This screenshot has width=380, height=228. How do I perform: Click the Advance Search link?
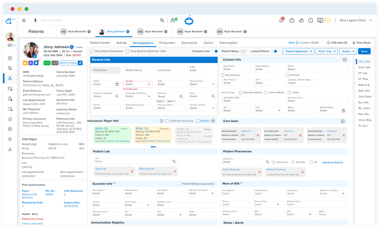(x=332, y=162)
